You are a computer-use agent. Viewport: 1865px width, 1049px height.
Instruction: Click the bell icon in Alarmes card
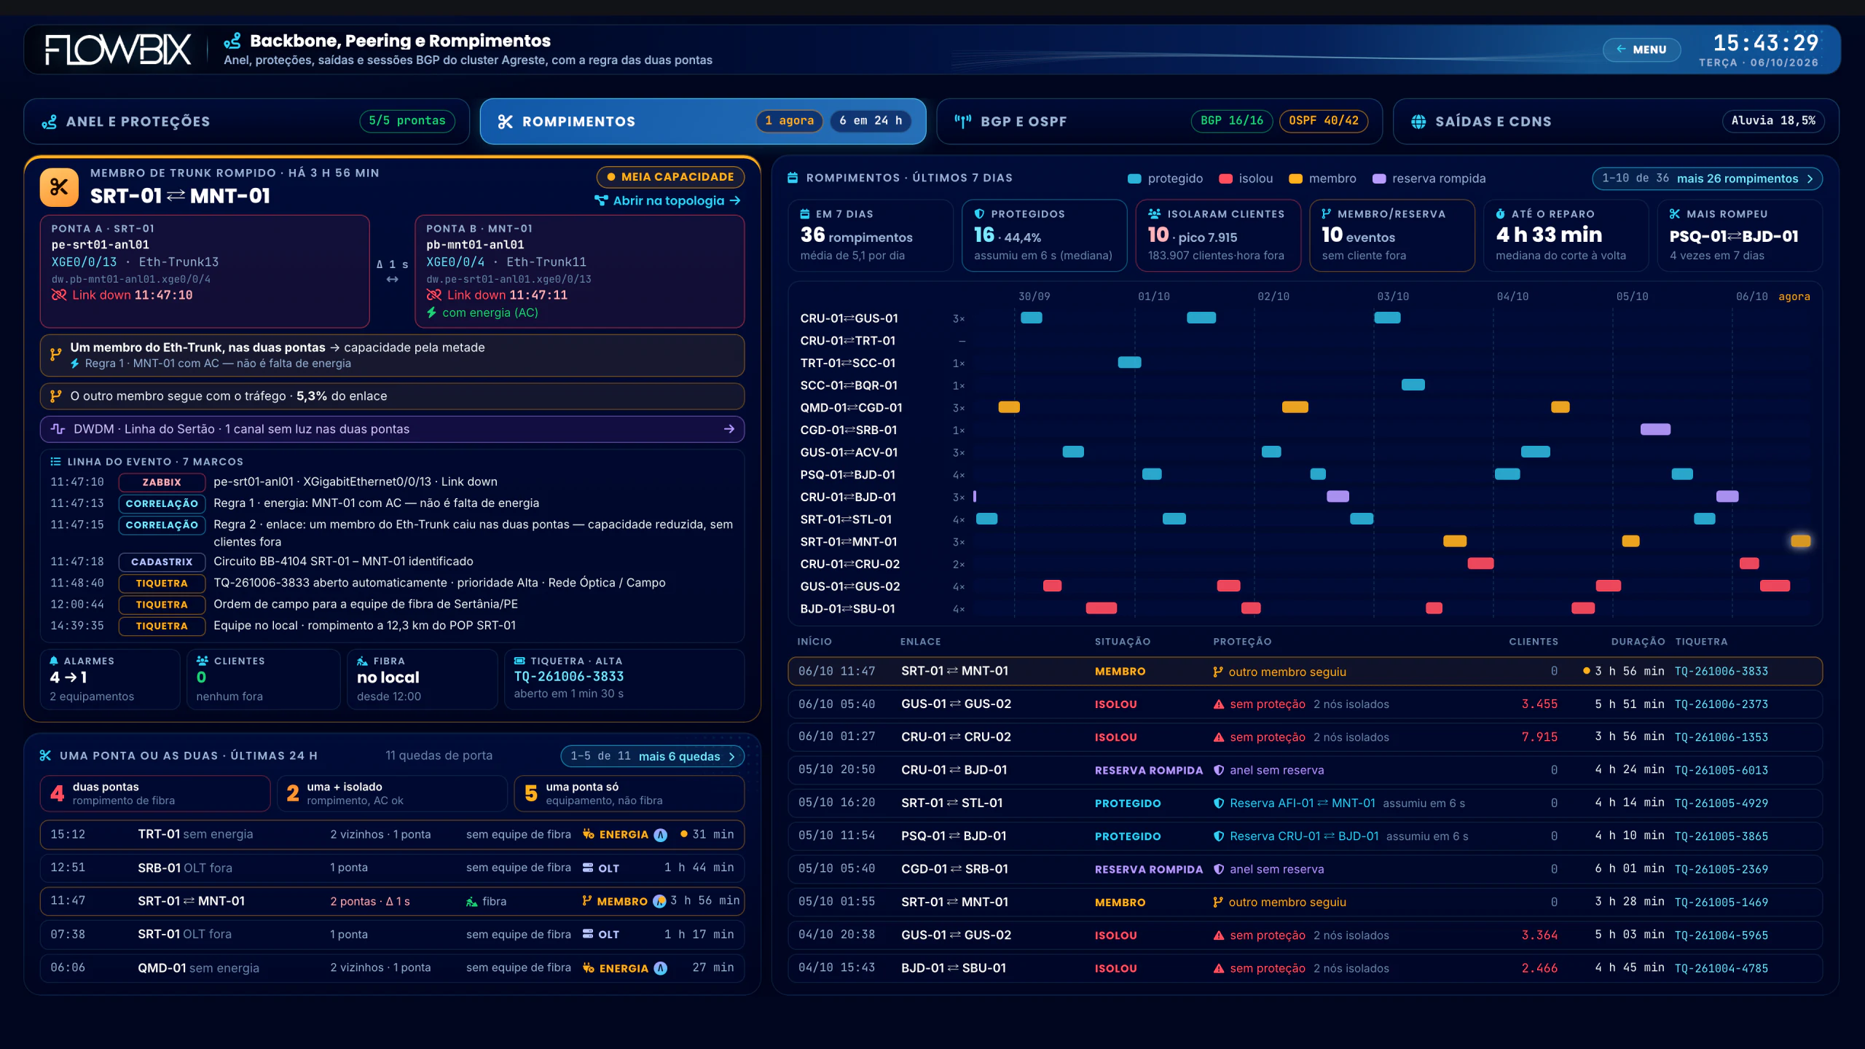coord(54,661)
